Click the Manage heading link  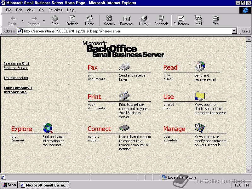pos(175,129)
